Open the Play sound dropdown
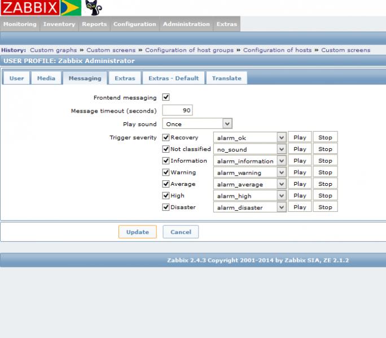 197,123
